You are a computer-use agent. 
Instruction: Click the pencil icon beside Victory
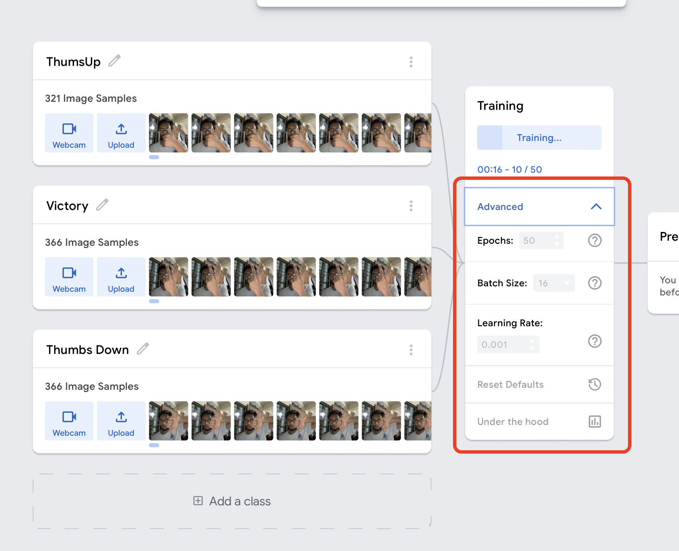pos(102,205)
